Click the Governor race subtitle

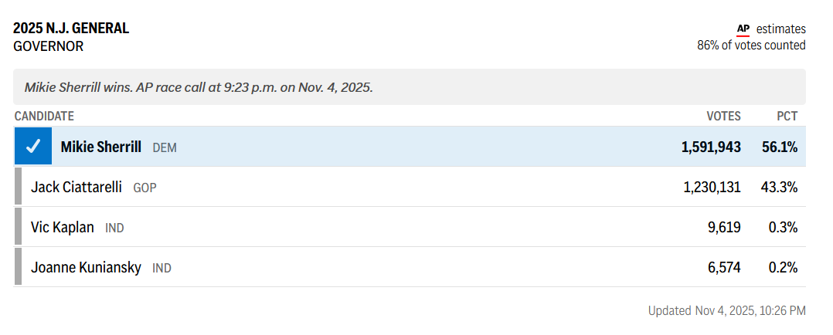tap(49, 46)
